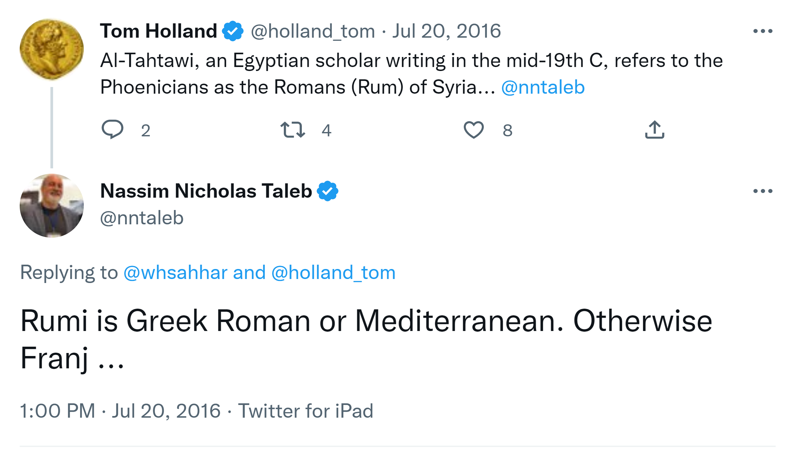Like Tom Holland's tweet with heart icon
The image size is (790, 455).
(x=473, y=130)
